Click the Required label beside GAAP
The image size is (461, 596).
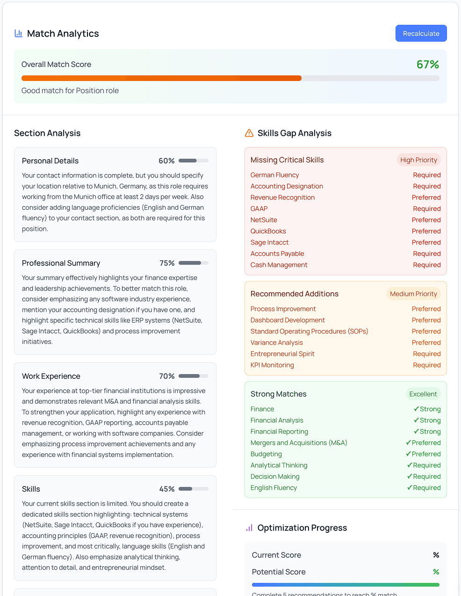coord(427,208)
